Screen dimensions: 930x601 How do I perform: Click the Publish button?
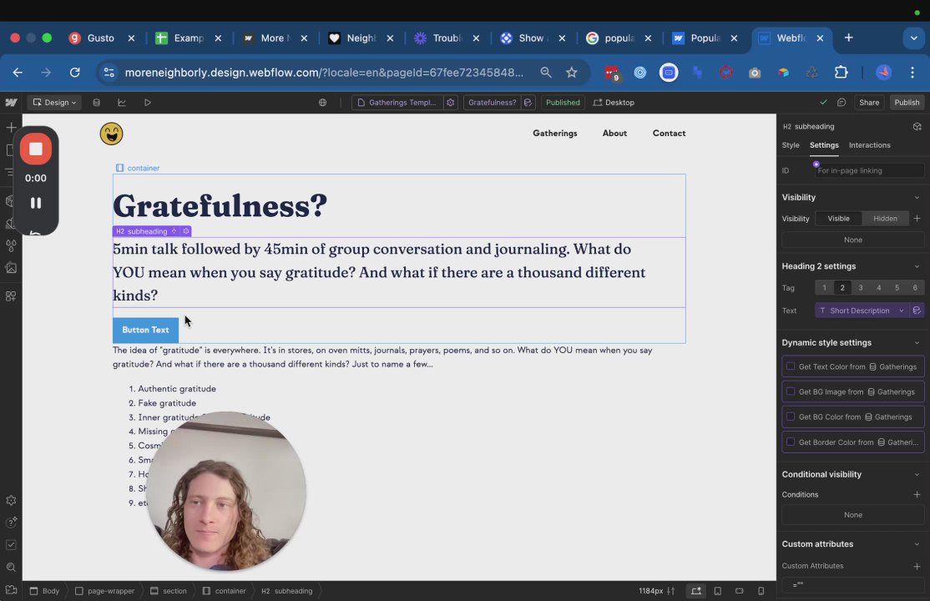click(x=907, y=103)
